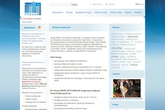Viewport: 165px width, 110px height.
Task: Select the artykuły spożywcze tag
Action: point(133,34)
